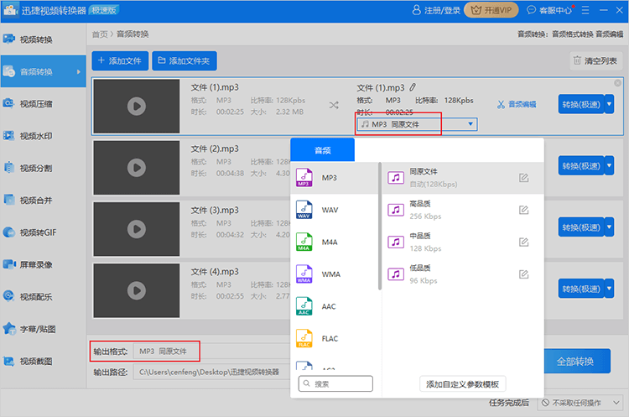The height and width of the screenshot is (417, 629).
Task: Open the 屏幕录像 screen recording tool
Action: 35,264
